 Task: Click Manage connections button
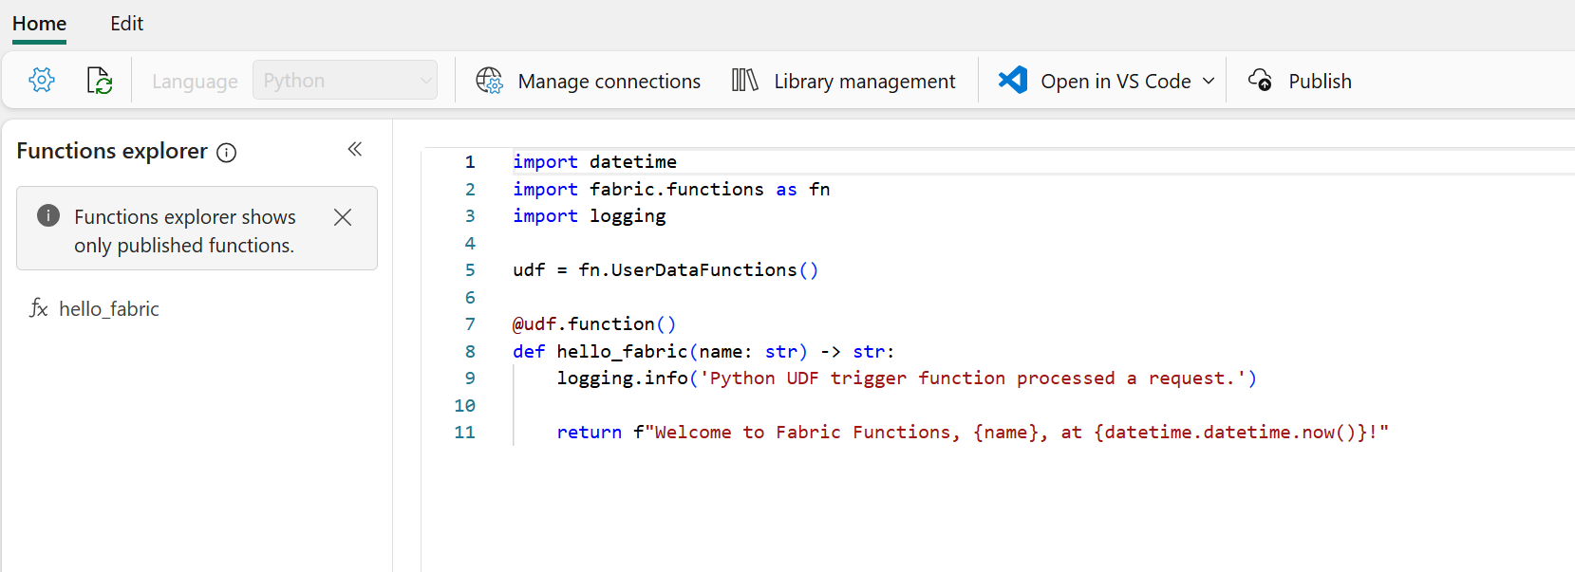(x=589, y=81)
